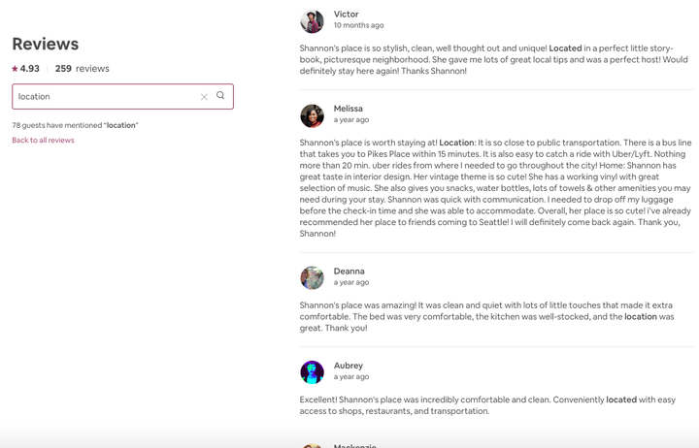This screenshot has height=448, width=699.
Task: Click the Reviews heading
Action: (46, 44)
